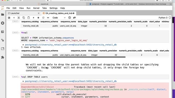This screenshot has height=98, width=175.
Task: Copy selected cells icon
Action: pos(24,18)
